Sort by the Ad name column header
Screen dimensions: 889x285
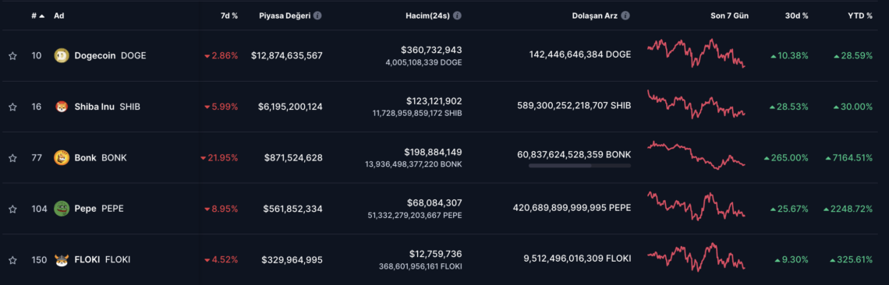(58, 16)
